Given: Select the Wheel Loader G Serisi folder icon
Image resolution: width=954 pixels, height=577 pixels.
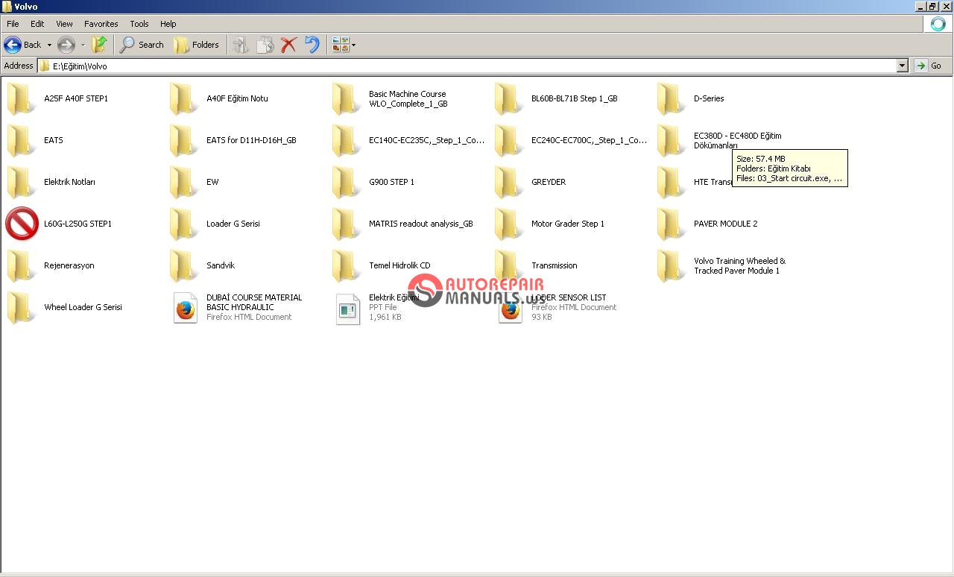Looking at the screenshot, I should [x=21, y=307].
